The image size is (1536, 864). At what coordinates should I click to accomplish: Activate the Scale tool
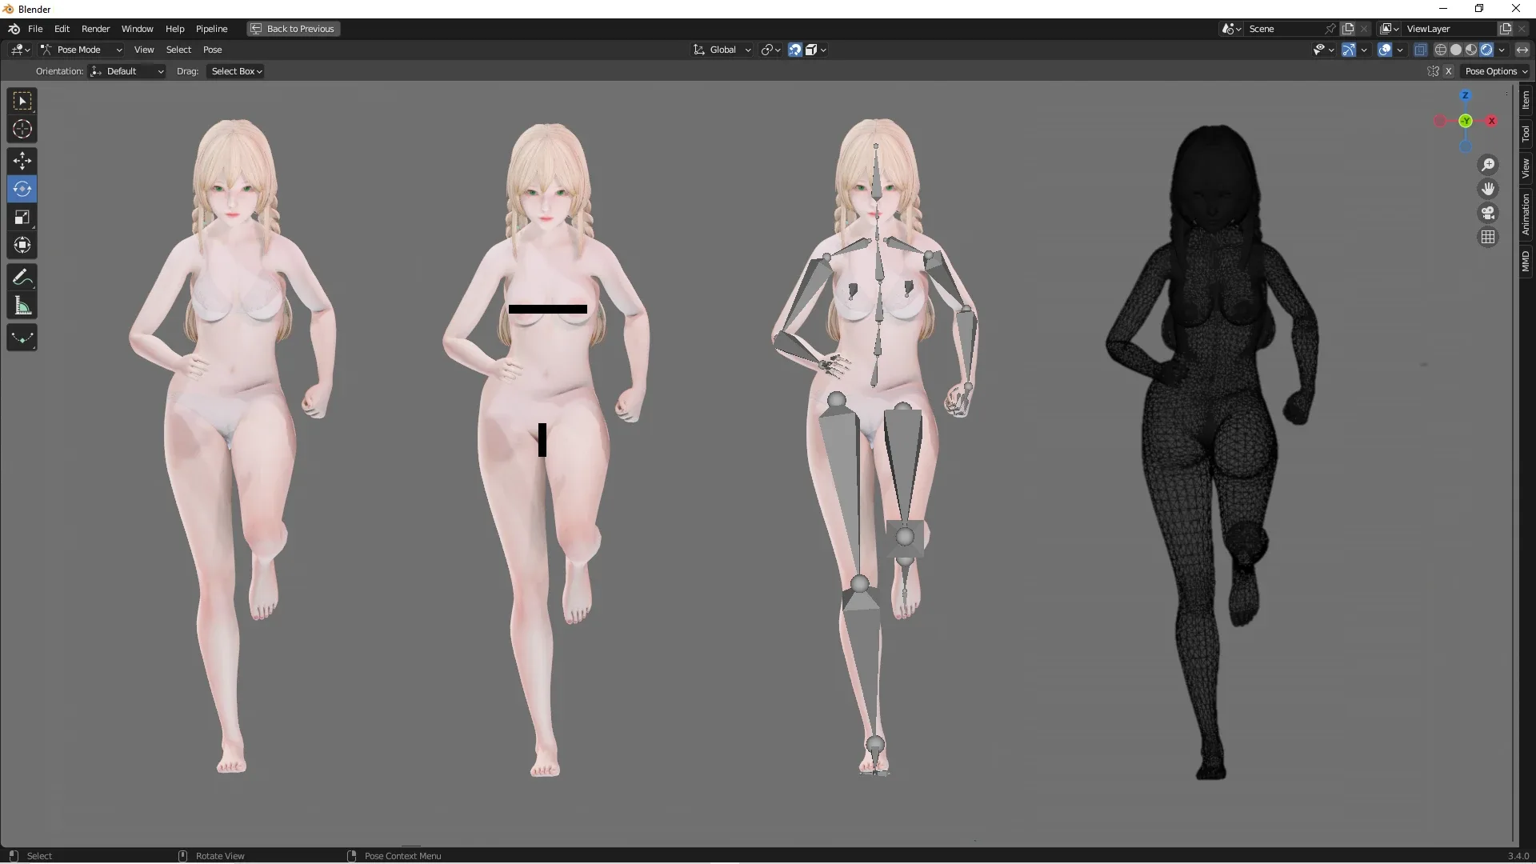point(22,217)
